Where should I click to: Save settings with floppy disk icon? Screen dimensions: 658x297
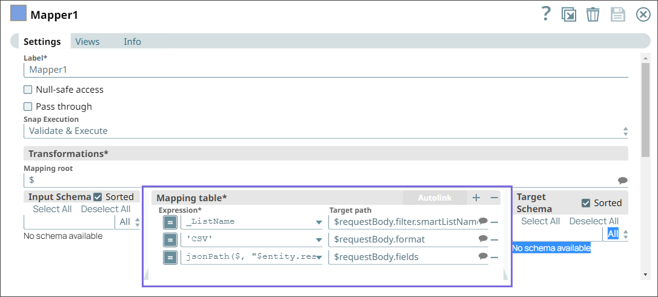618,15
